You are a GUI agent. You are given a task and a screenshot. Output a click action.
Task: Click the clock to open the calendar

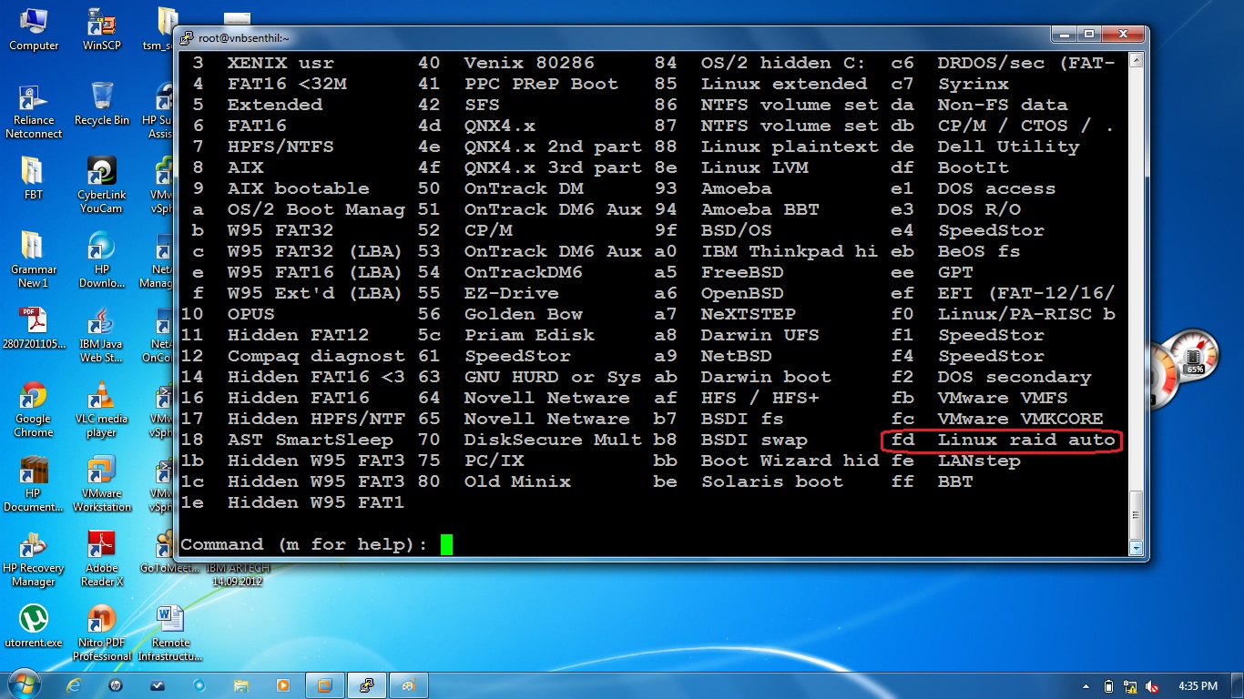1197,686
